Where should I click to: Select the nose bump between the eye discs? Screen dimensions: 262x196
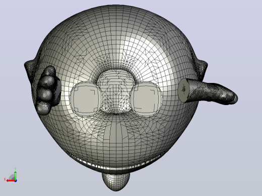point(116,92)
